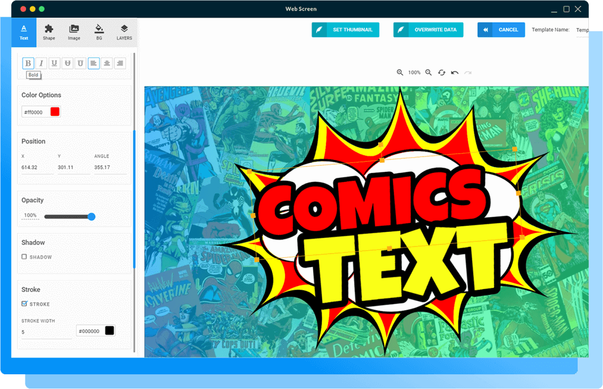Click the Opacity slider handle
This screenshot has width=603, height=389.
tap(91, 217)
